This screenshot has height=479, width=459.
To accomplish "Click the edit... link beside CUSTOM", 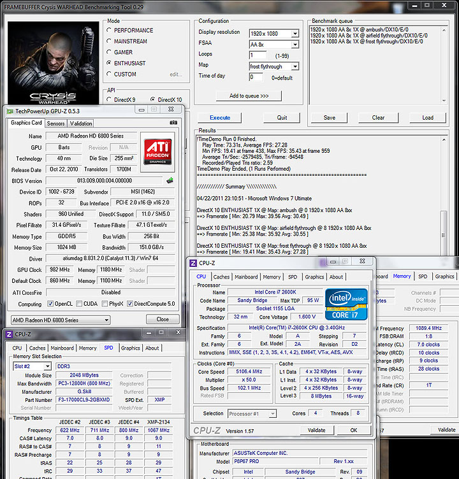I will 176,75.
